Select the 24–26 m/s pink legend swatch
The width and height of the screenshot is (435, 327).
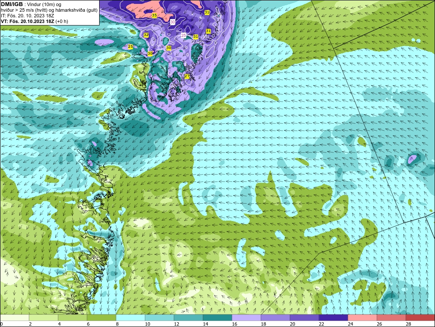(362, 317)
